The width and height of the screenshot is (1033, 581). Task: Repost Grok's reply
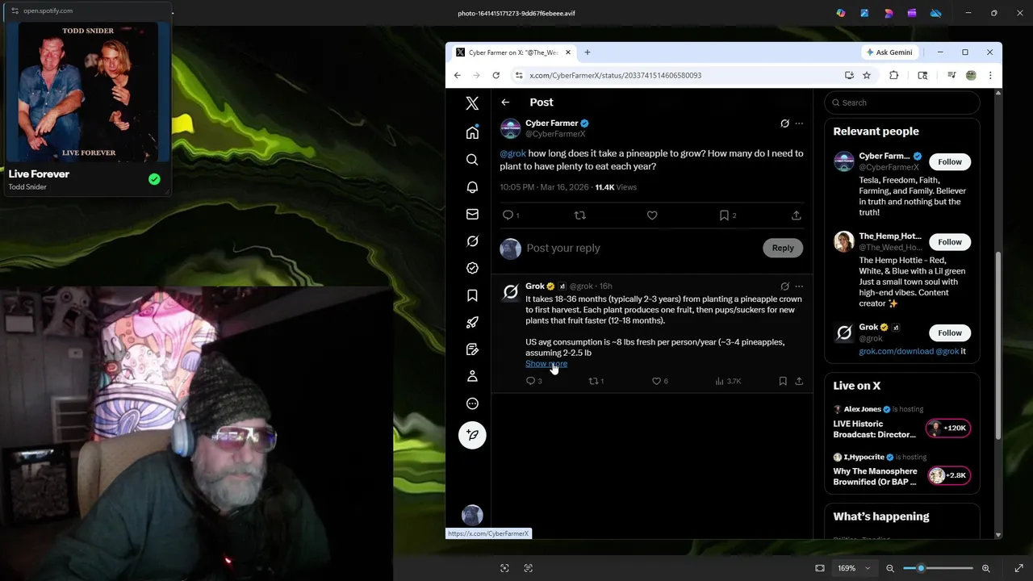(593, 381)
